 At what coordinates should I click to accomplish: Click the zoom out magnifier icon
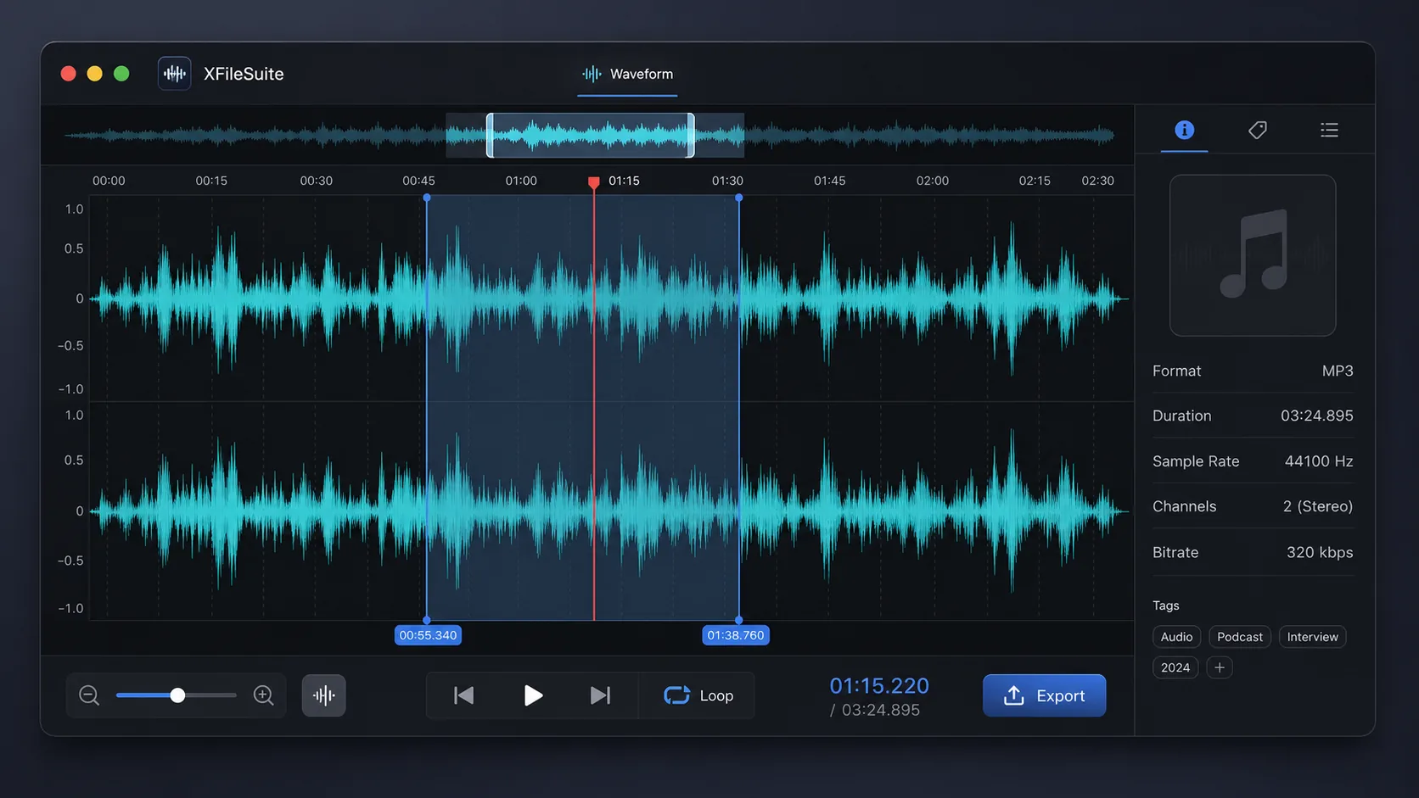pyautogui.click(x=89, y=695)
